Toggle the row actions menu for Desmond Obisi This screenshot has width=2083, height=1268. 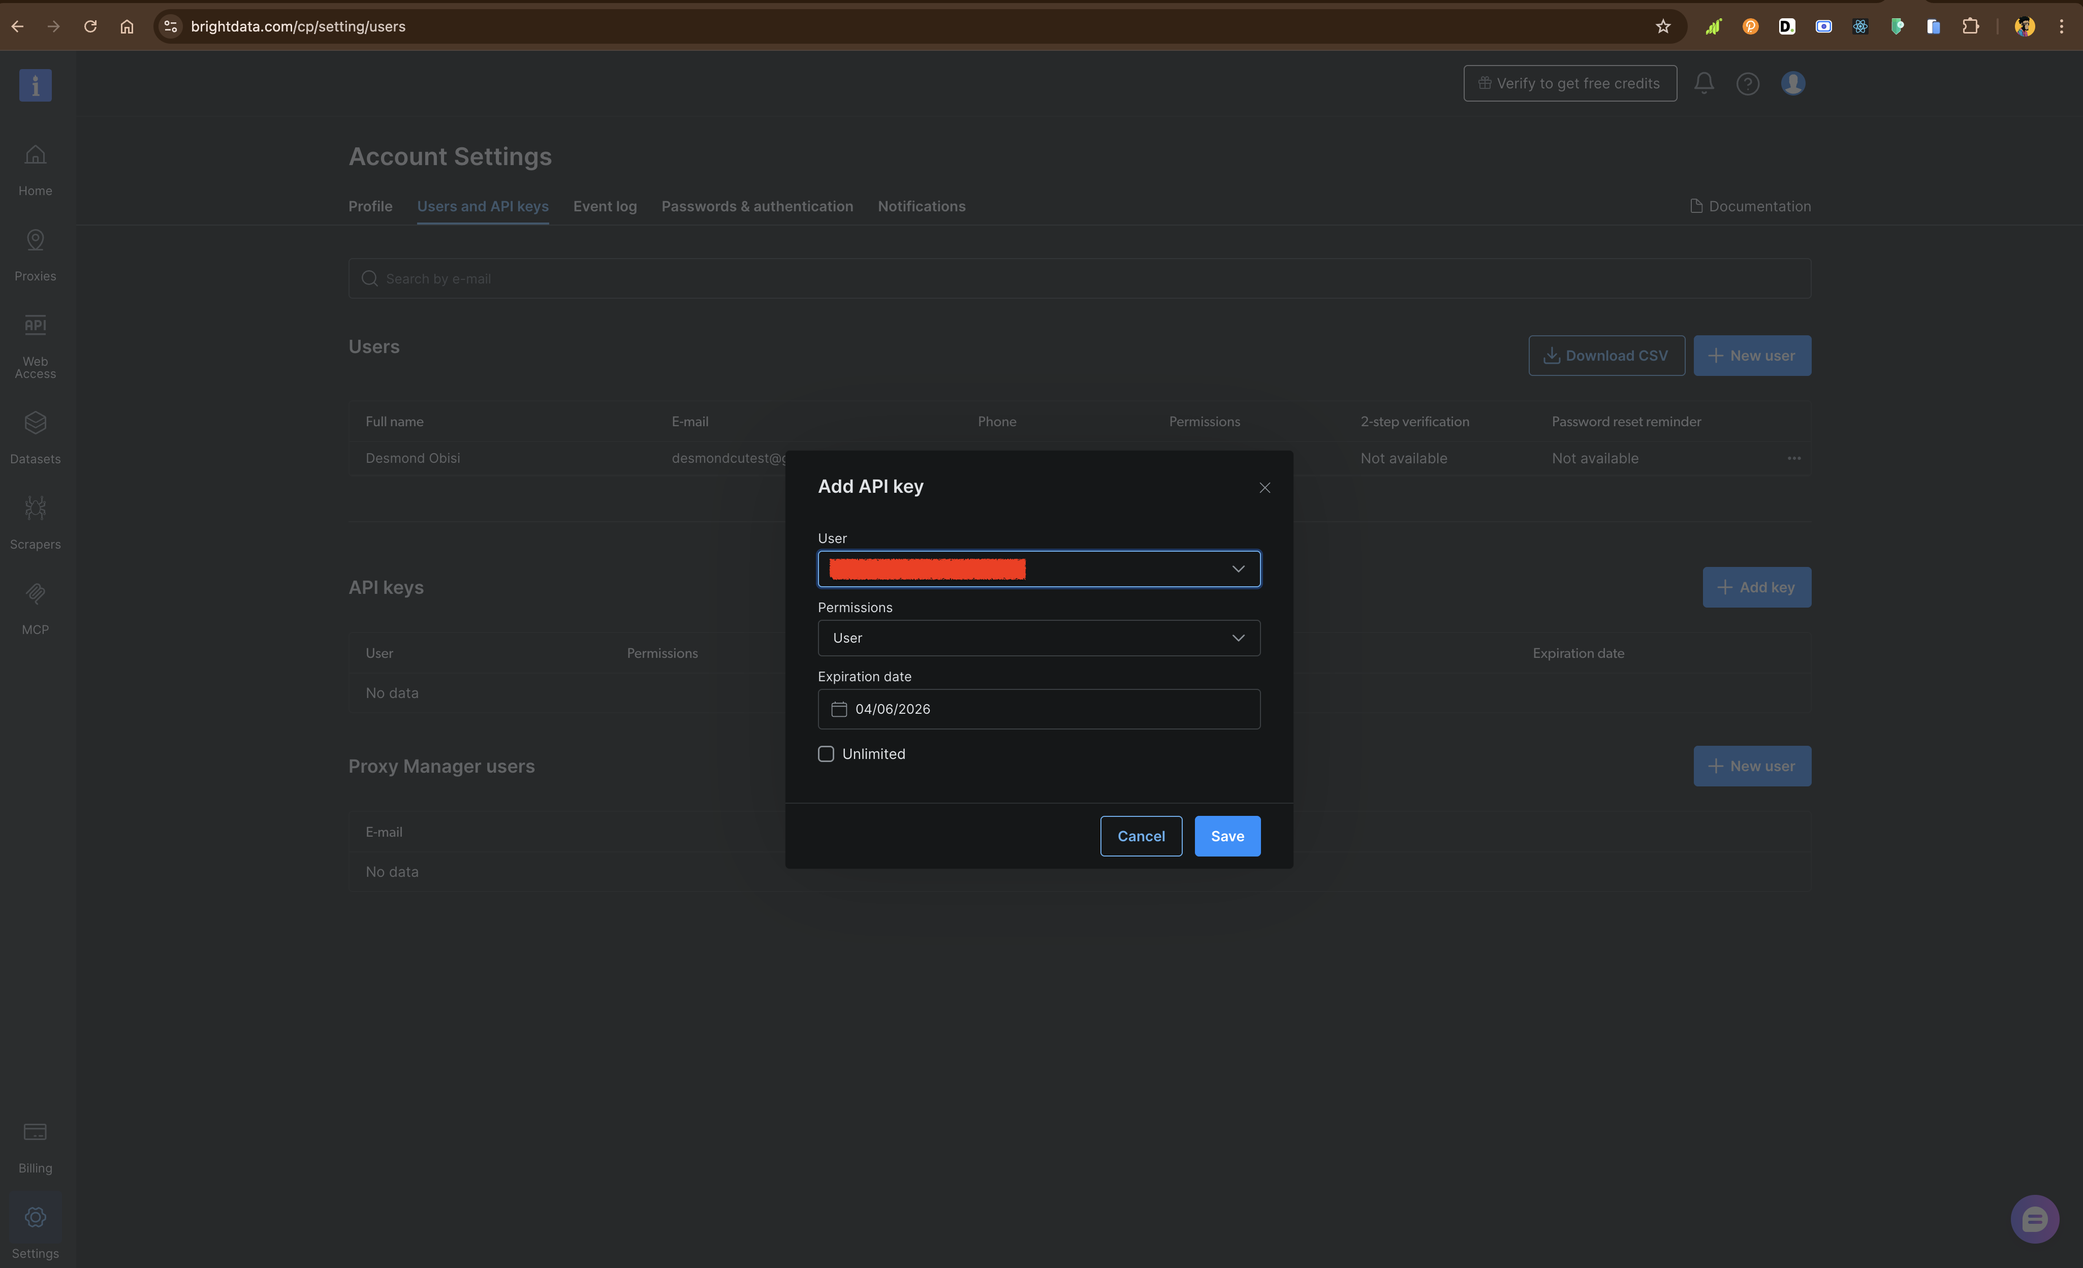[1795, 458]
